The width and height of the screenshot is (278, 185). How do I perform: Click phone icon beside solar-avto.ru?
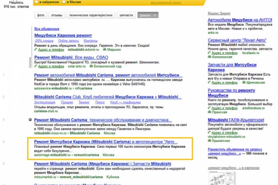click(36, 66)
